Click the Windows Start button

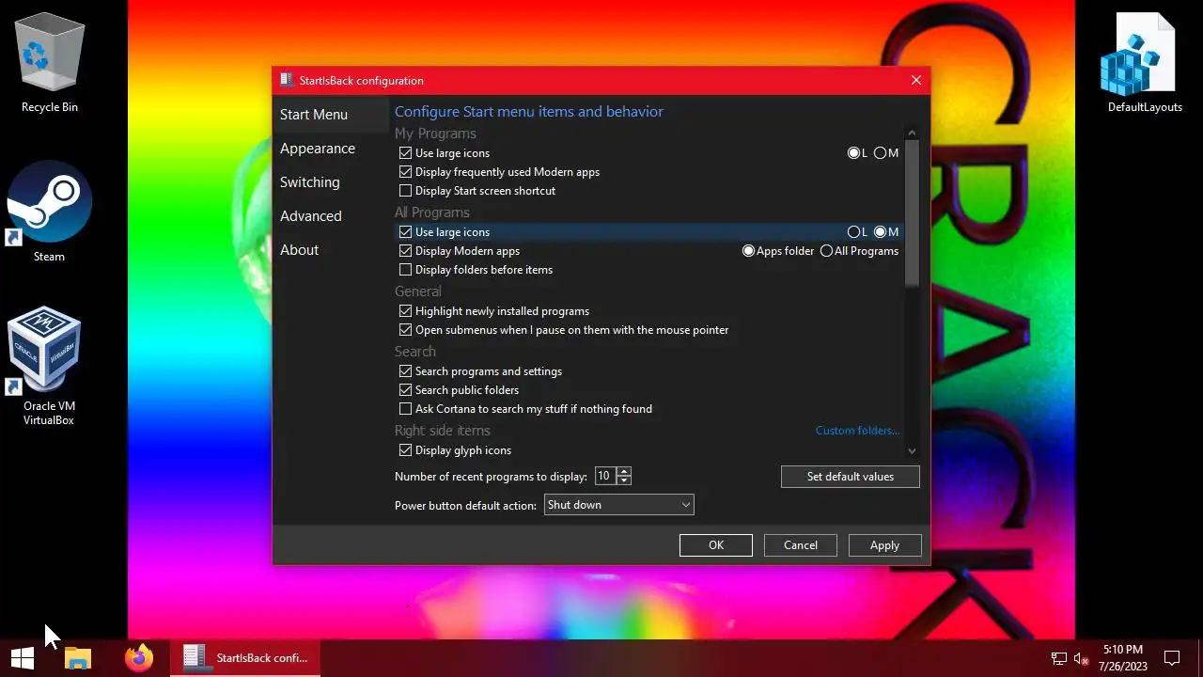23,658
